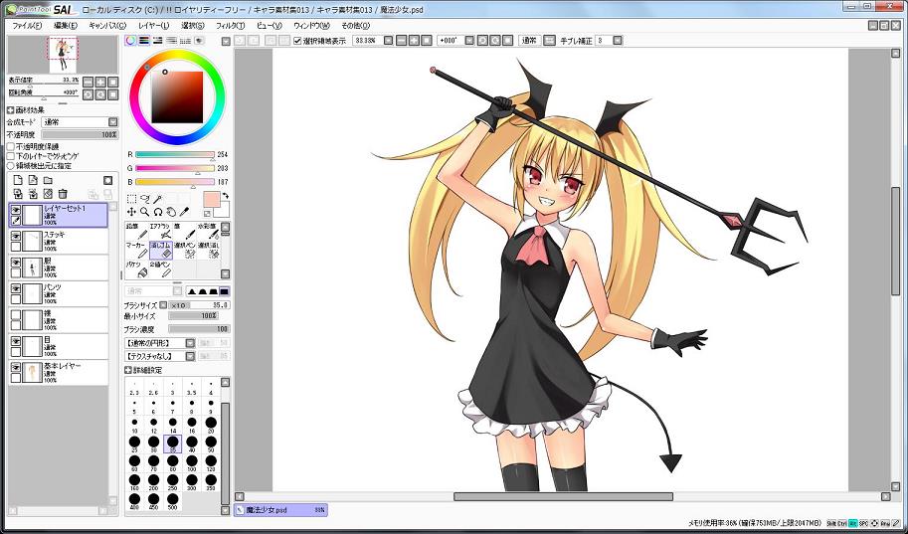The height and width of the screenshot is (534, 908).
Task: Expand the 詳細設定 advanced settings section
Action: [128, 369]
